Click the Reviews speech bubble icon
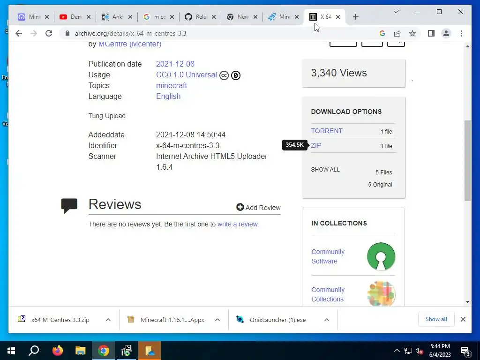 [69, 206]
